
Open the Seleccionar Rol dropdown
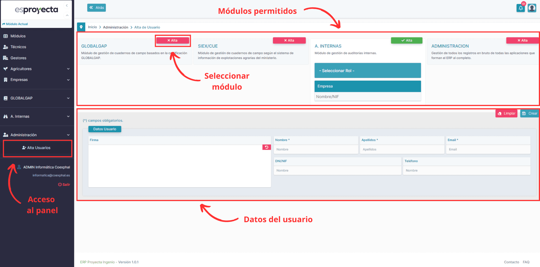(x=367, y=70)
